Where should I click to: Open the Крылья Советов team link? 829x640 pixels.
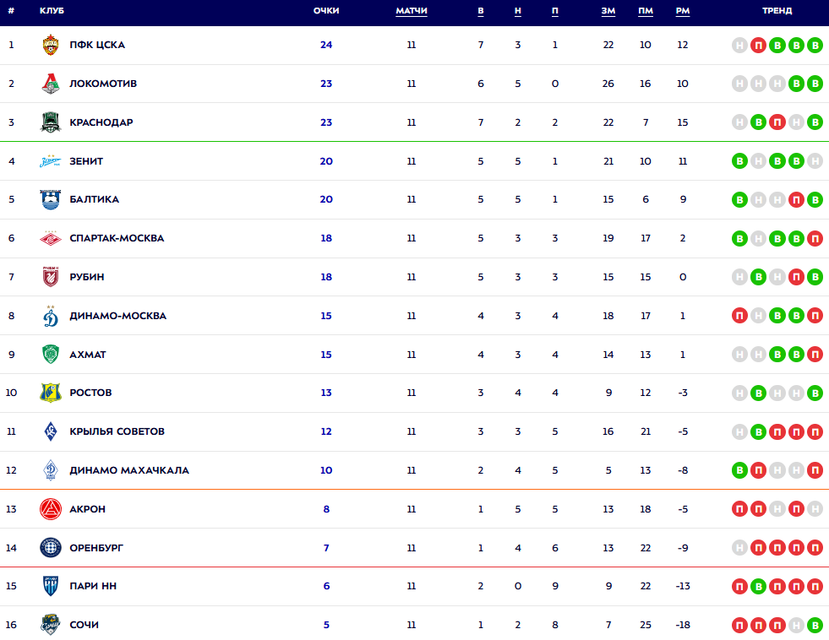(x=117, y=431)
